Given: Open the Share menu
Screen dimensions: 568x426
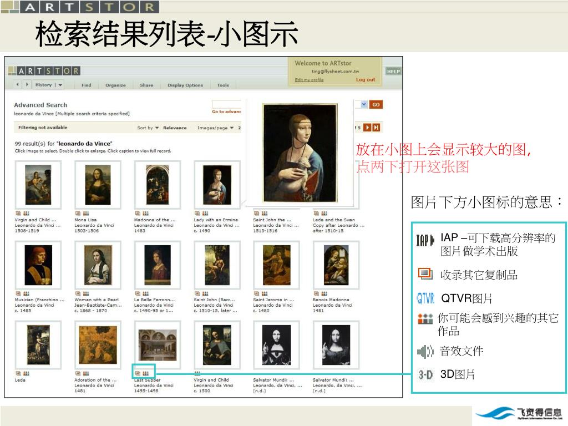Looking at the screenshot, I should (146, 85).
